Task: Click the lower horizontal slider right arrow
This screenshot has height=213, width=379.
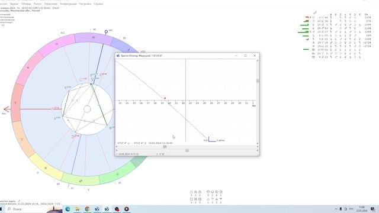Action: coord(258,150)
